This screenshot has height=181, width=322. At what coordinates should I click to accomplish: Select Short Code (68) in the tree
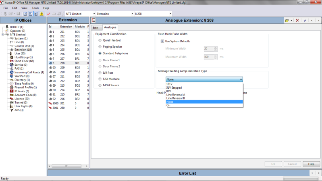point(24,61)
